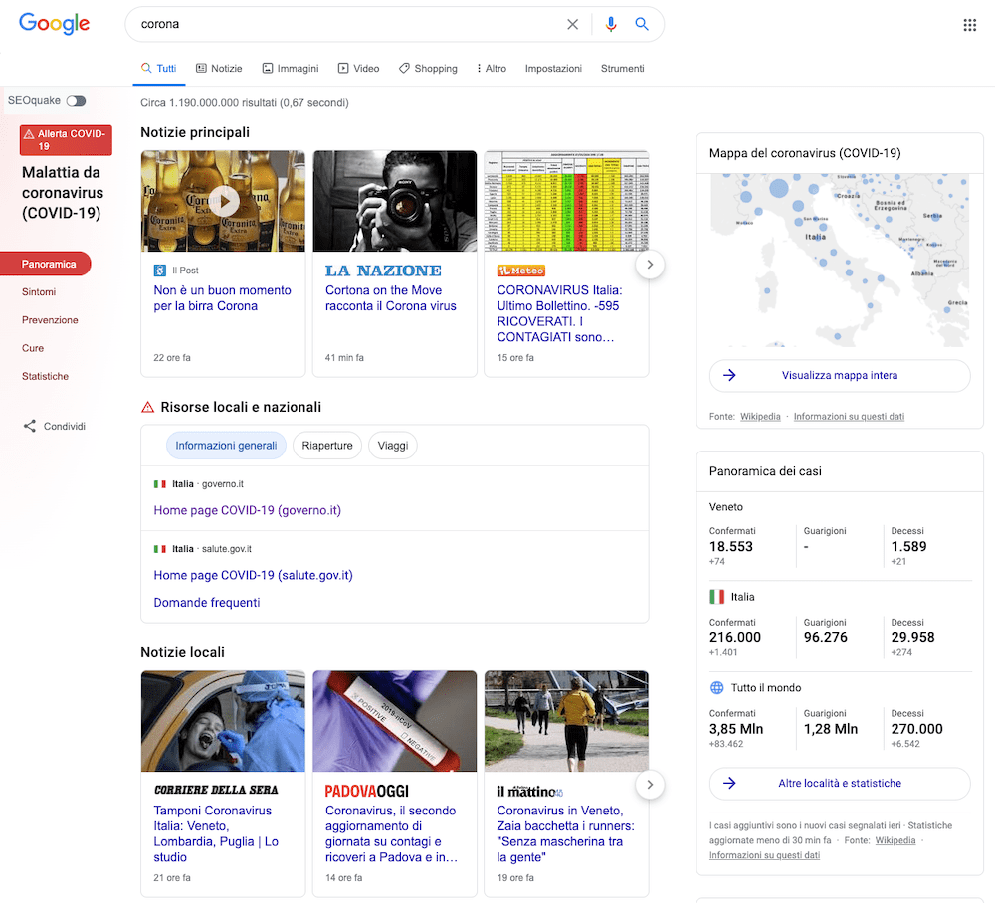Image resolution: width=995 pixels, height=903 pixels.
Task: Switch to the Video tab
Action: click(x=358, y=69)
